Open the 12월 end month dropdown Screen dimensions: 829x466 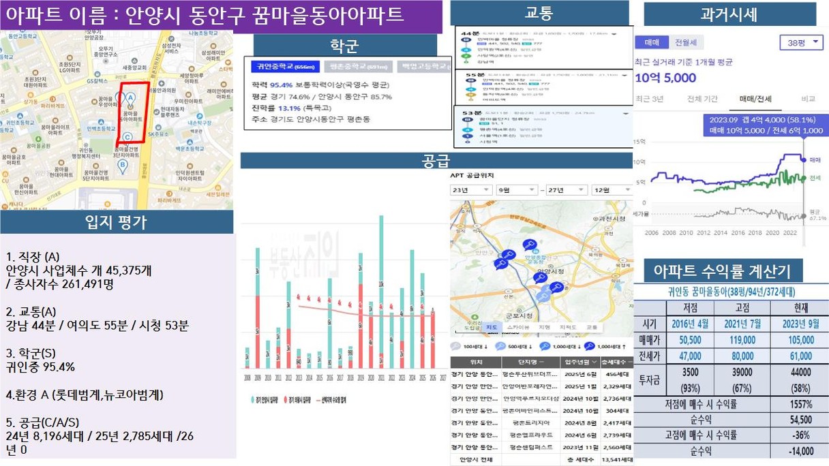click(x=612, y=190)
